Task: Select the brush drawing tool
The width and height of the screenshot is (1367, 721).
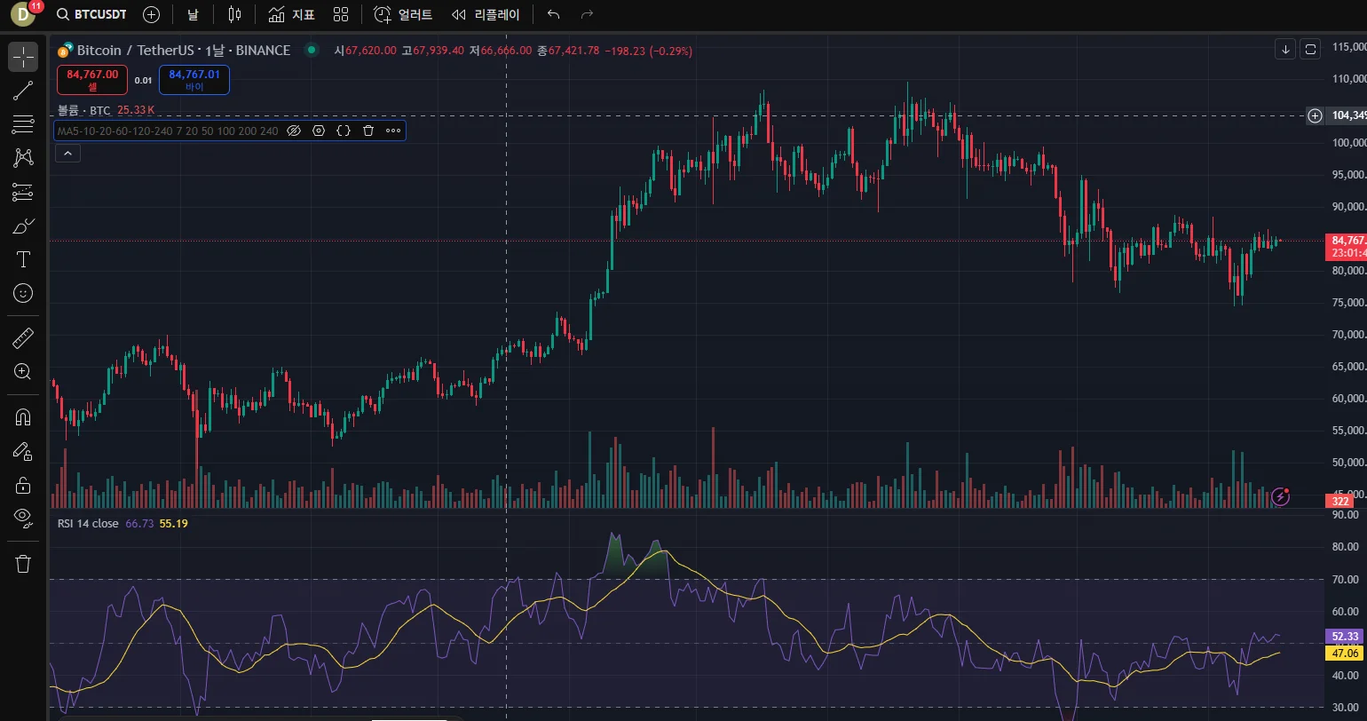Action: click(23, 226)
